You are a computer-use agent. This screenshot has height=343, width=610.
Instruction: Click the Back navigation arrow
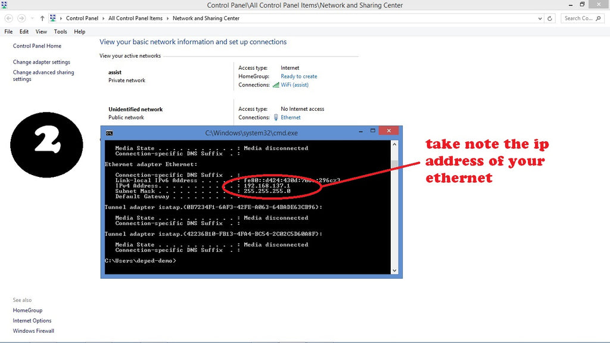(x=8, y=18)
